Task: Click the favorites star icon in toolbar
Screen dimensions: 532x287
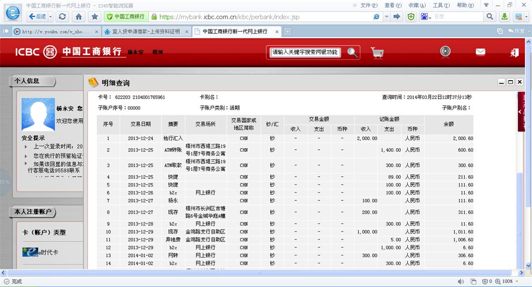Action: point(94,17)
